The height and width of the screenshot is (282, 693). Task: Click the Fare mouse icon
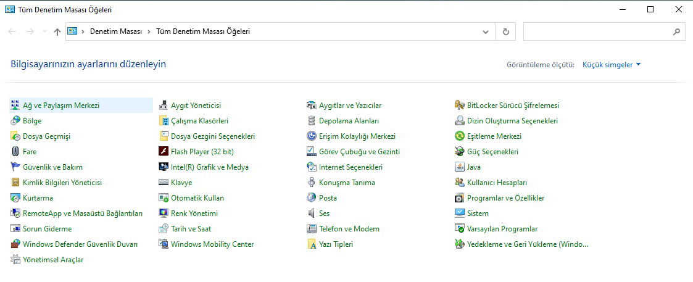[15, 152]
